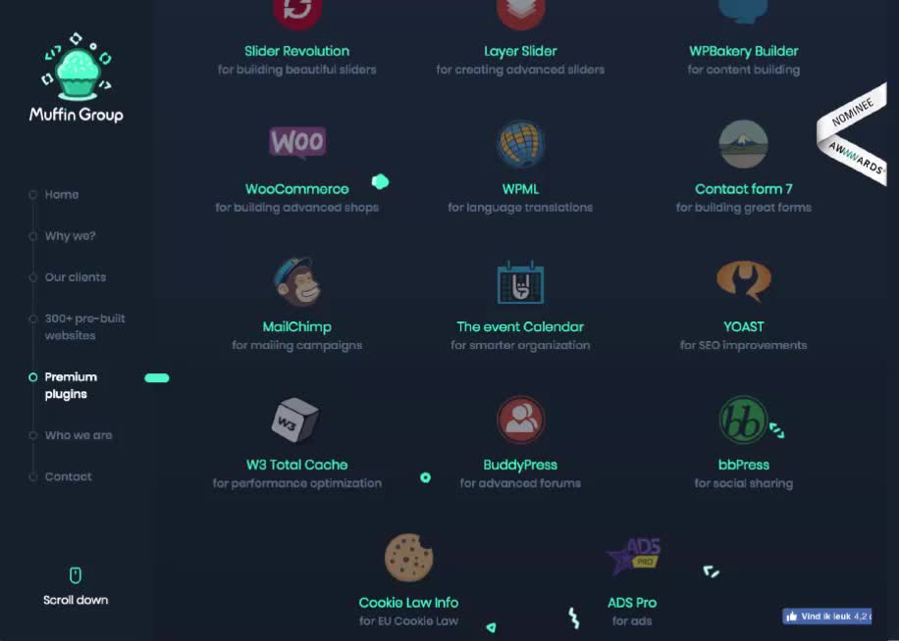Open the Slider Revolution title link

click(x=297, y=51)
